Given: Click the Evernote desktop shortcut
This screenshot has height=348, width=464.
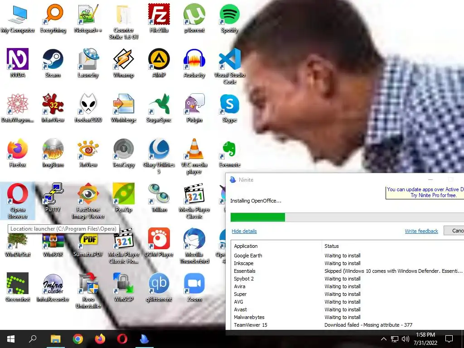Looking at the screenshot, I should coord(229,153).
